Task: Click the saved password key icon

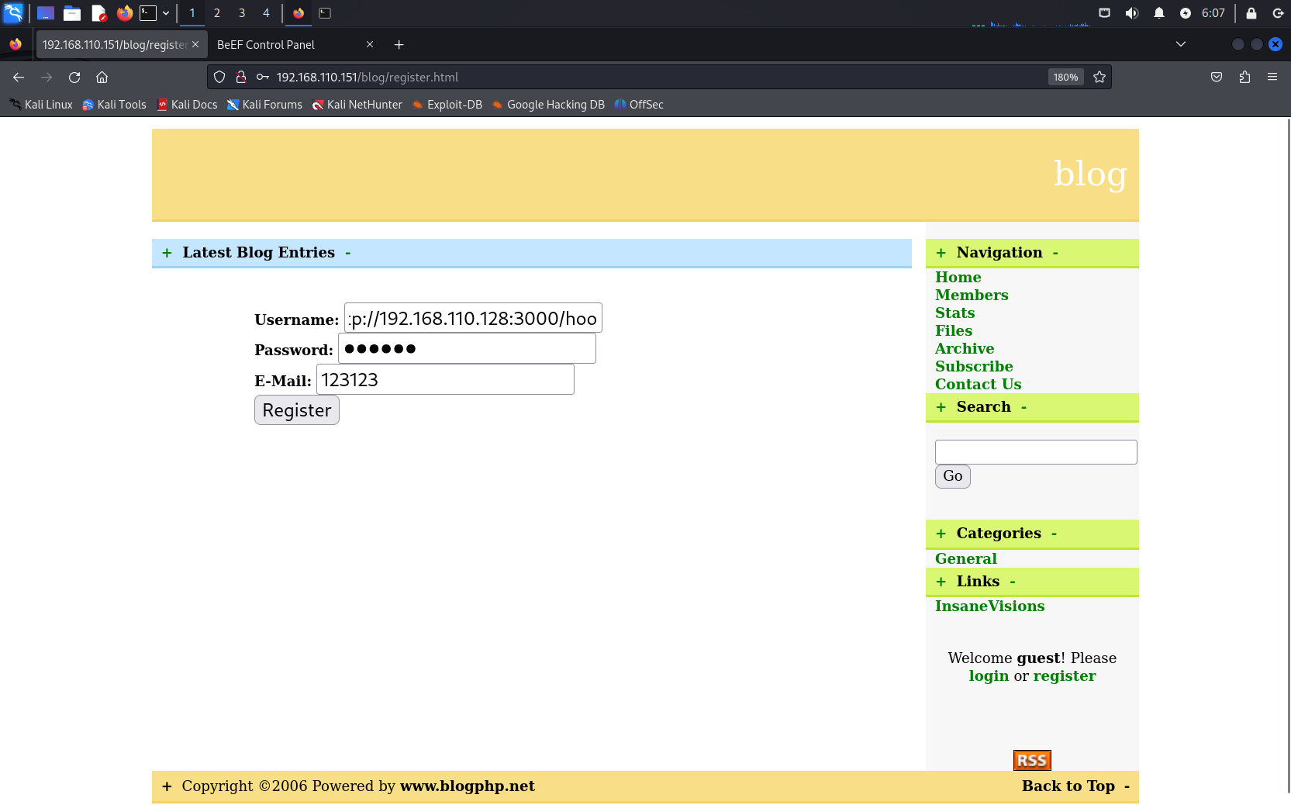Action: [x=263, y=78]
